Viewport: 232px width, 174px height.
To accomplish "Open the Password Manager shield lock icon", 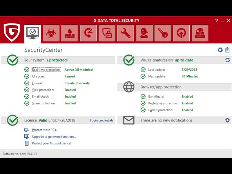I will coord(107,33).
